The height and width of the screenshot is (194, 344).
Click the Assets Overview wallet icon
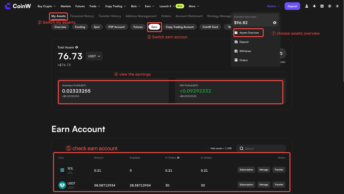(236, 33)
